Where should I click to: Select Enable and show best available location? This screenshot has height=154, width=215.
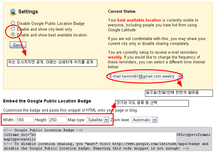pos(13,35)
